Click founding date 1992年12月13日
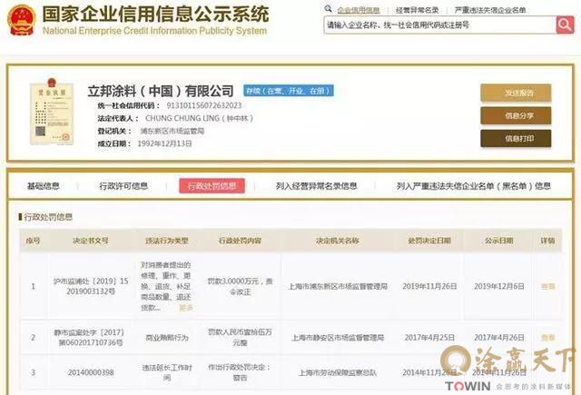Viewport: 581px width, 395px height. click(164, 143)
